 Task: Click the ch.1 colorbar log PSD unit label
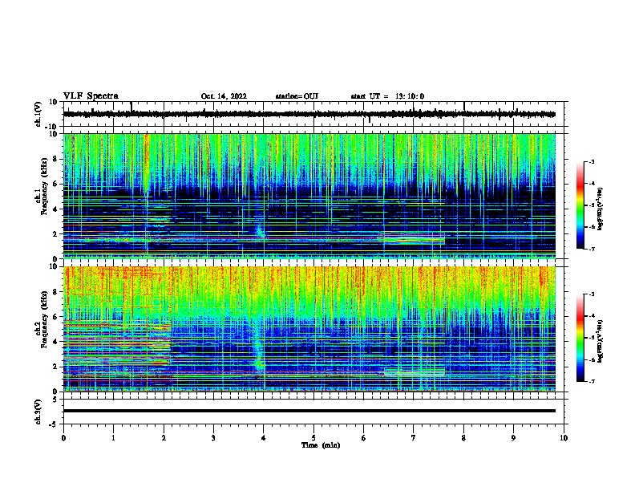(601, 209)
